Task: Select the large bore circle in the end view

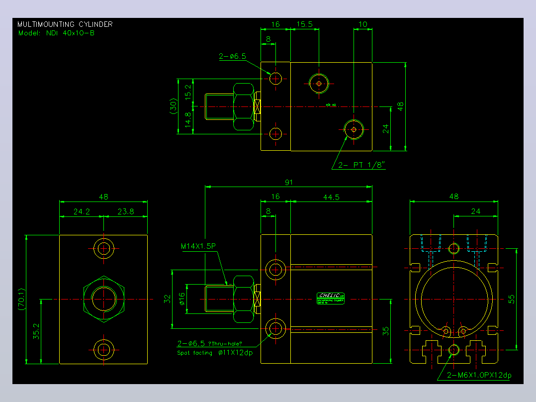Action: pos(453,300)
